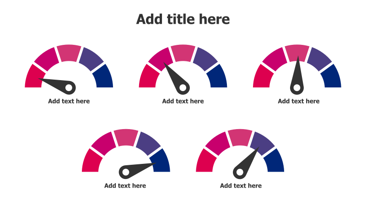Select the needle of the top-left gauge

click(57, 86)
